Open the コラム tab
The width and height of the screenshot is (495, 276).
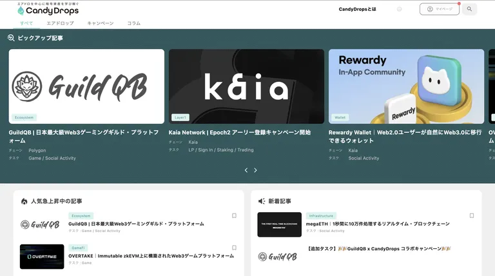pyautogui.click(x=134, y=23)
